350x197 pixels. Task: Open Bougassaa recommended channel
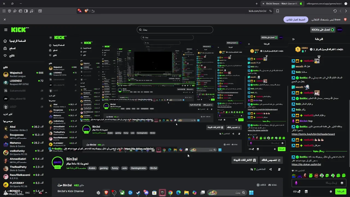[x=23, y=136]
